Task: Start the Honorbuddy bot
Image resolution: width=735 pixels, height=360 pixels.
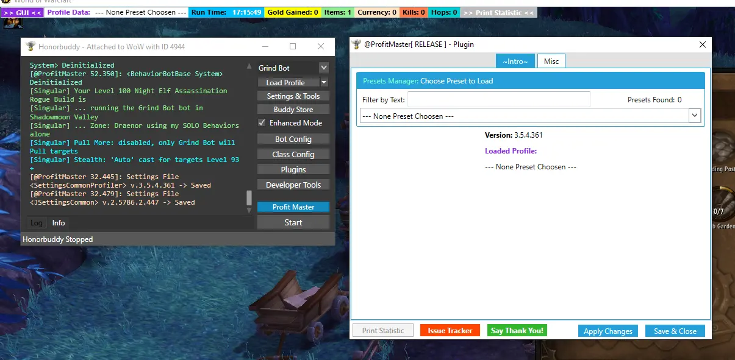Action: 293,222
